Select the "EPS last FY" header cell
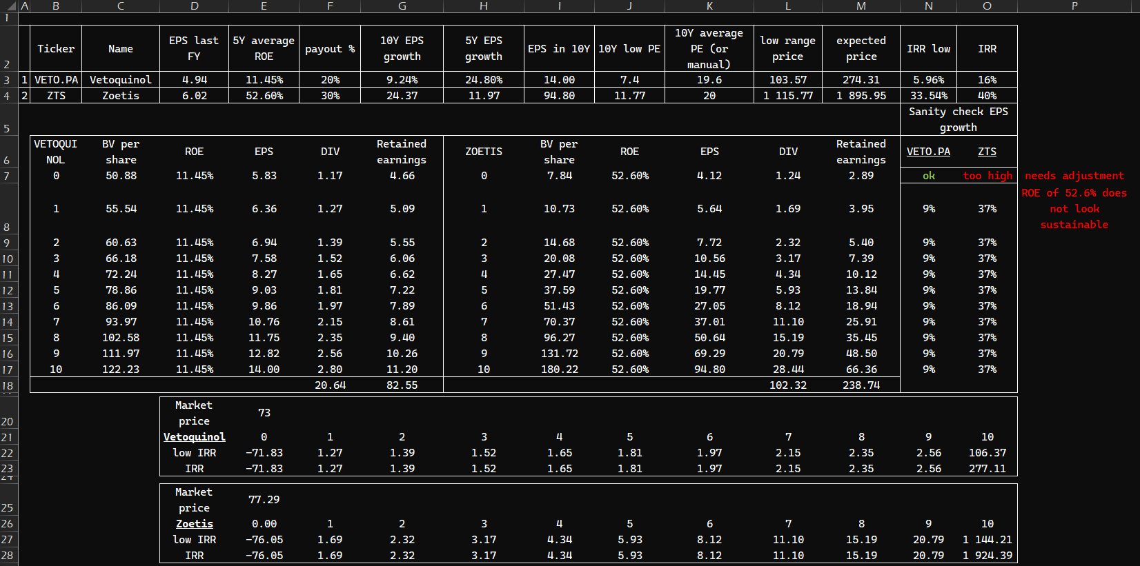Screen dimensions: 1140x566 pyautogui.click(x=194, y=49)
